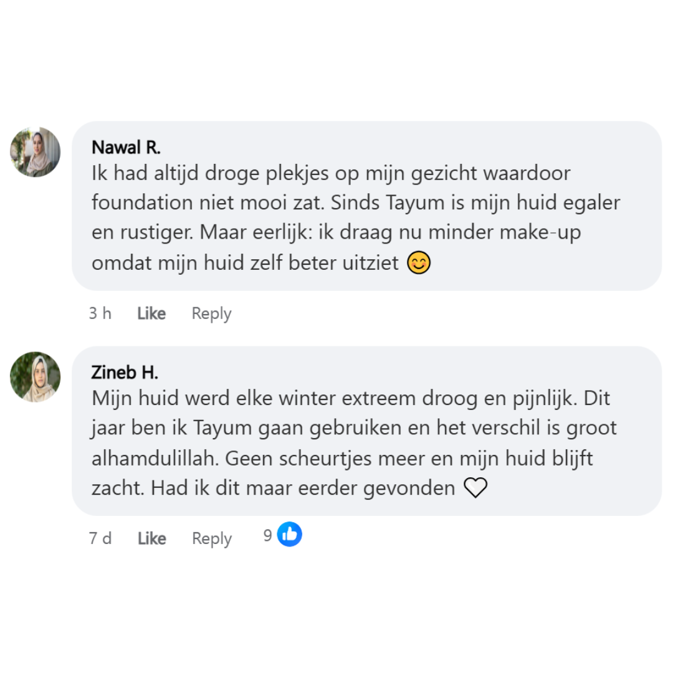Click the "3 h" comment timestamp

[x=100, y=313]
